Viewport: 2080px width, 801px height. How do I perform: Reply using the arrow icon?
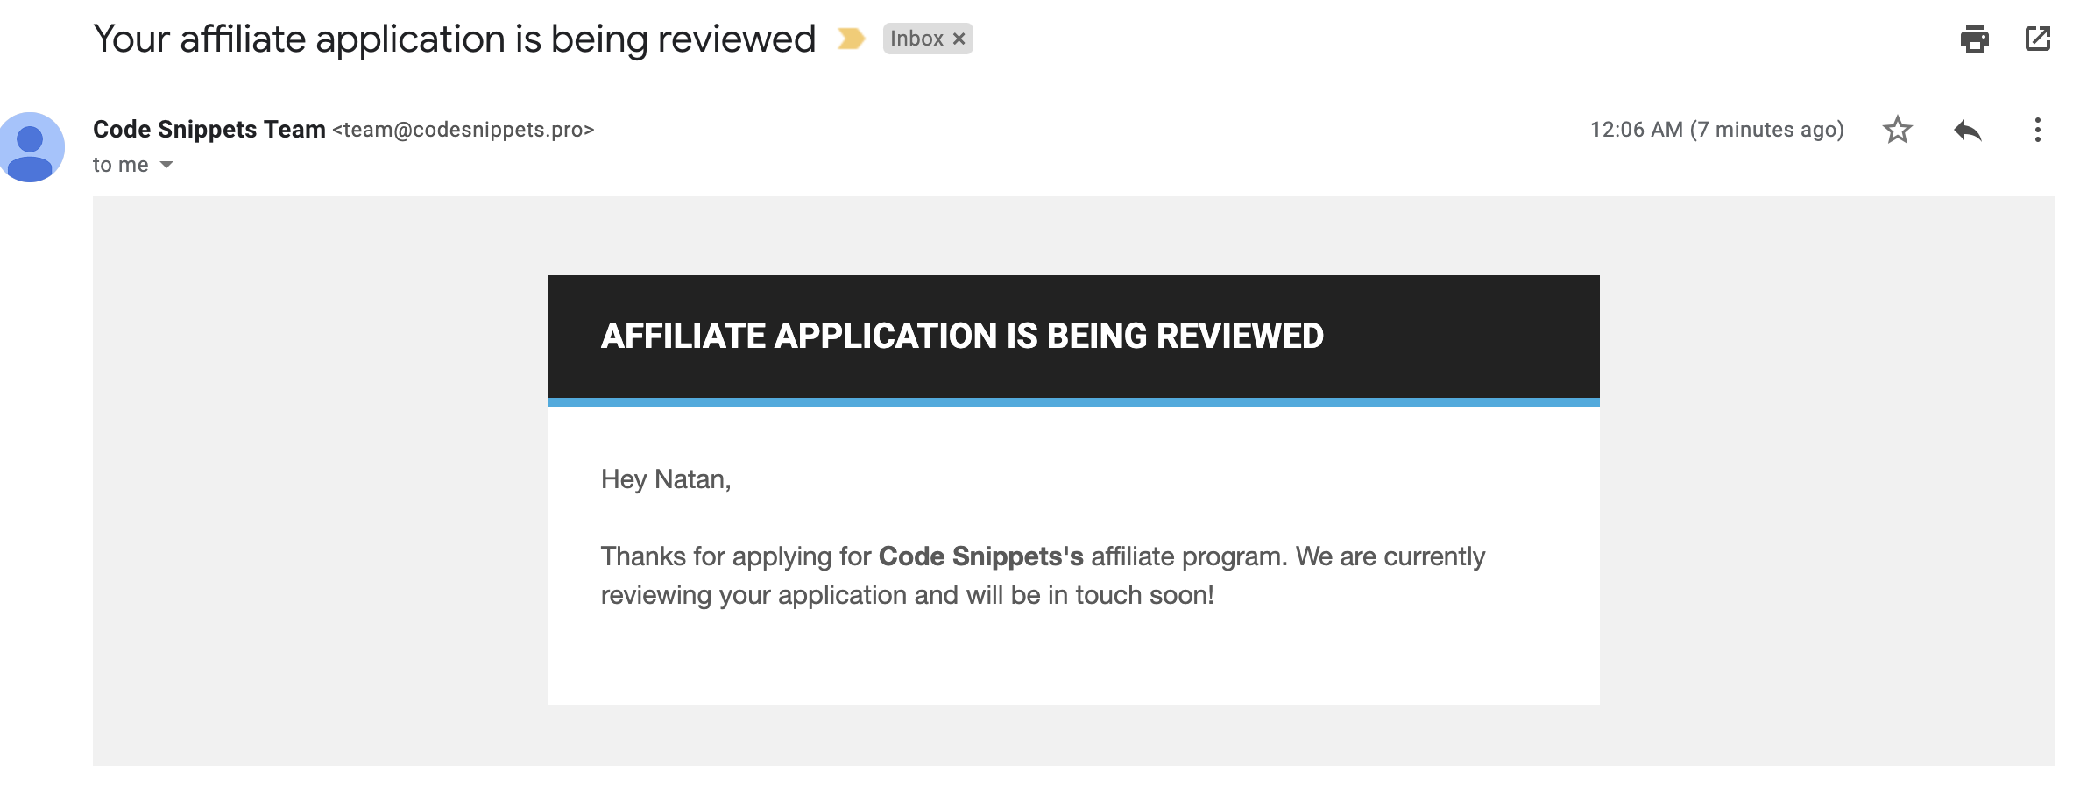pyautogui.click(x=1967, y=130)
